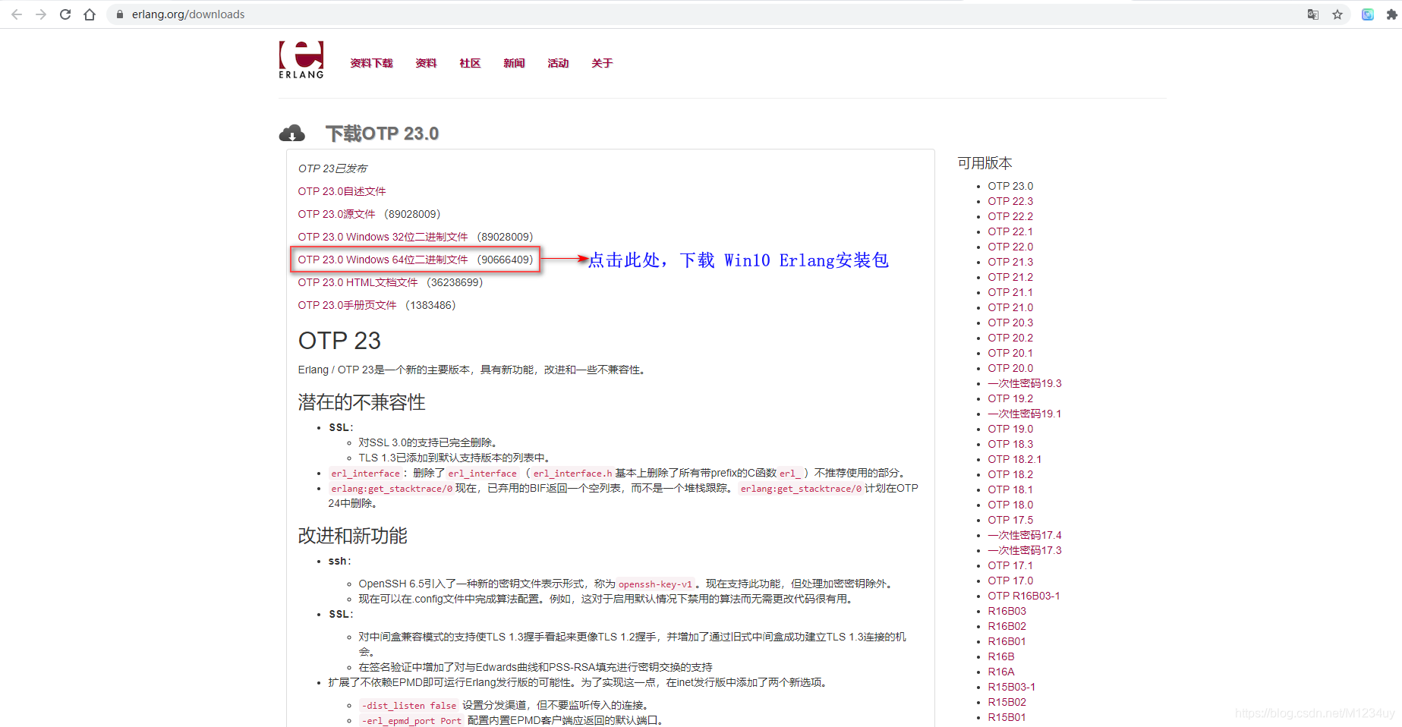
Task: Select version OTP 20.2
Action: (x=1010, y=338)
